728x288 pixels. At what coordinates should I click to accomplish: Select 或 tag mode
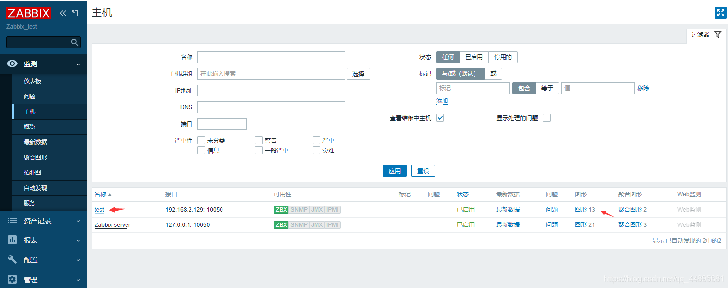(493, 74)
